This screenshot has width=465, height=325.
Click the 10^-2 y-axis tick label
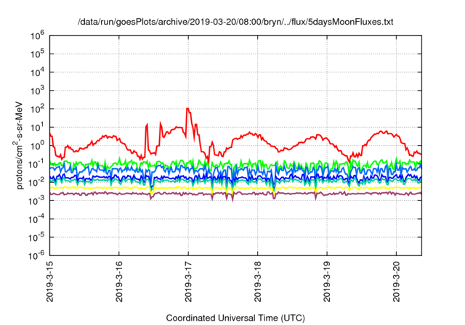coord(37,183)
